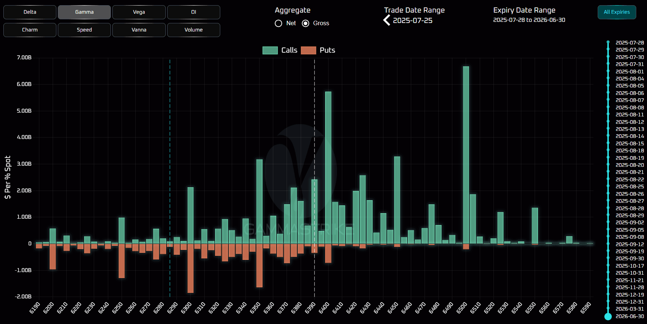This screenshot has width=647, height=324.
Task: Click the All Expiries button
Action: coord(617,12)
